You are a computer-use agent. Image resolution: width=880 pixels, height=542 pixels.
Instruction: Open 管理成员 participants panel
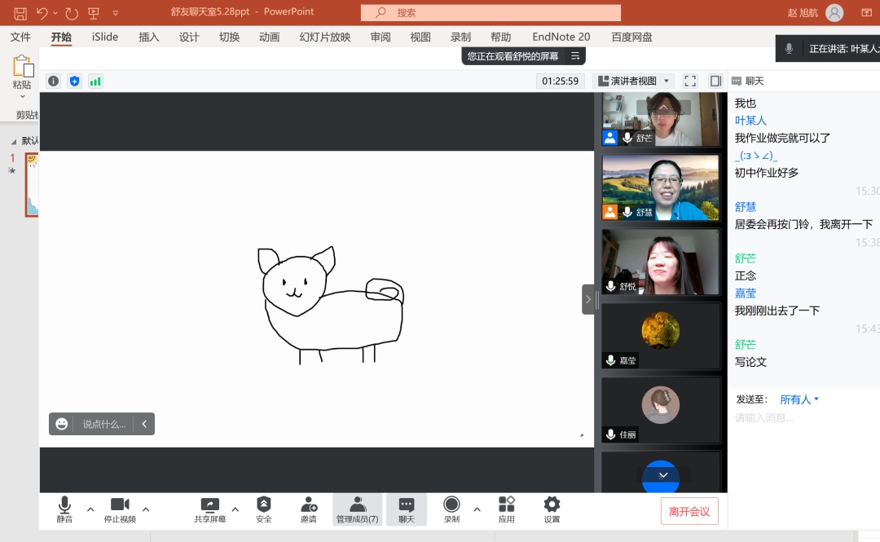click(x=357, y=509)
